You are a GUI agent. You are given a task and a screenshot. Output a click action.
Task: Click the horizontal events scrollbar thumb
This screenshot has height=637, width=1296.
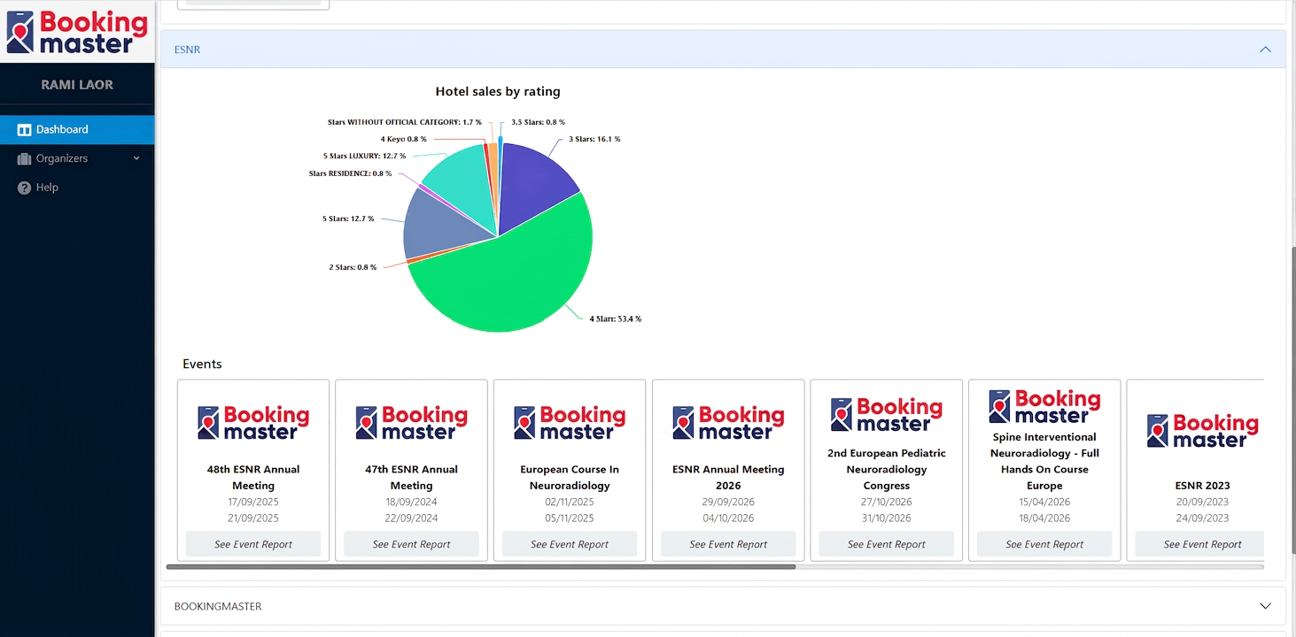(x=481, y=566)
